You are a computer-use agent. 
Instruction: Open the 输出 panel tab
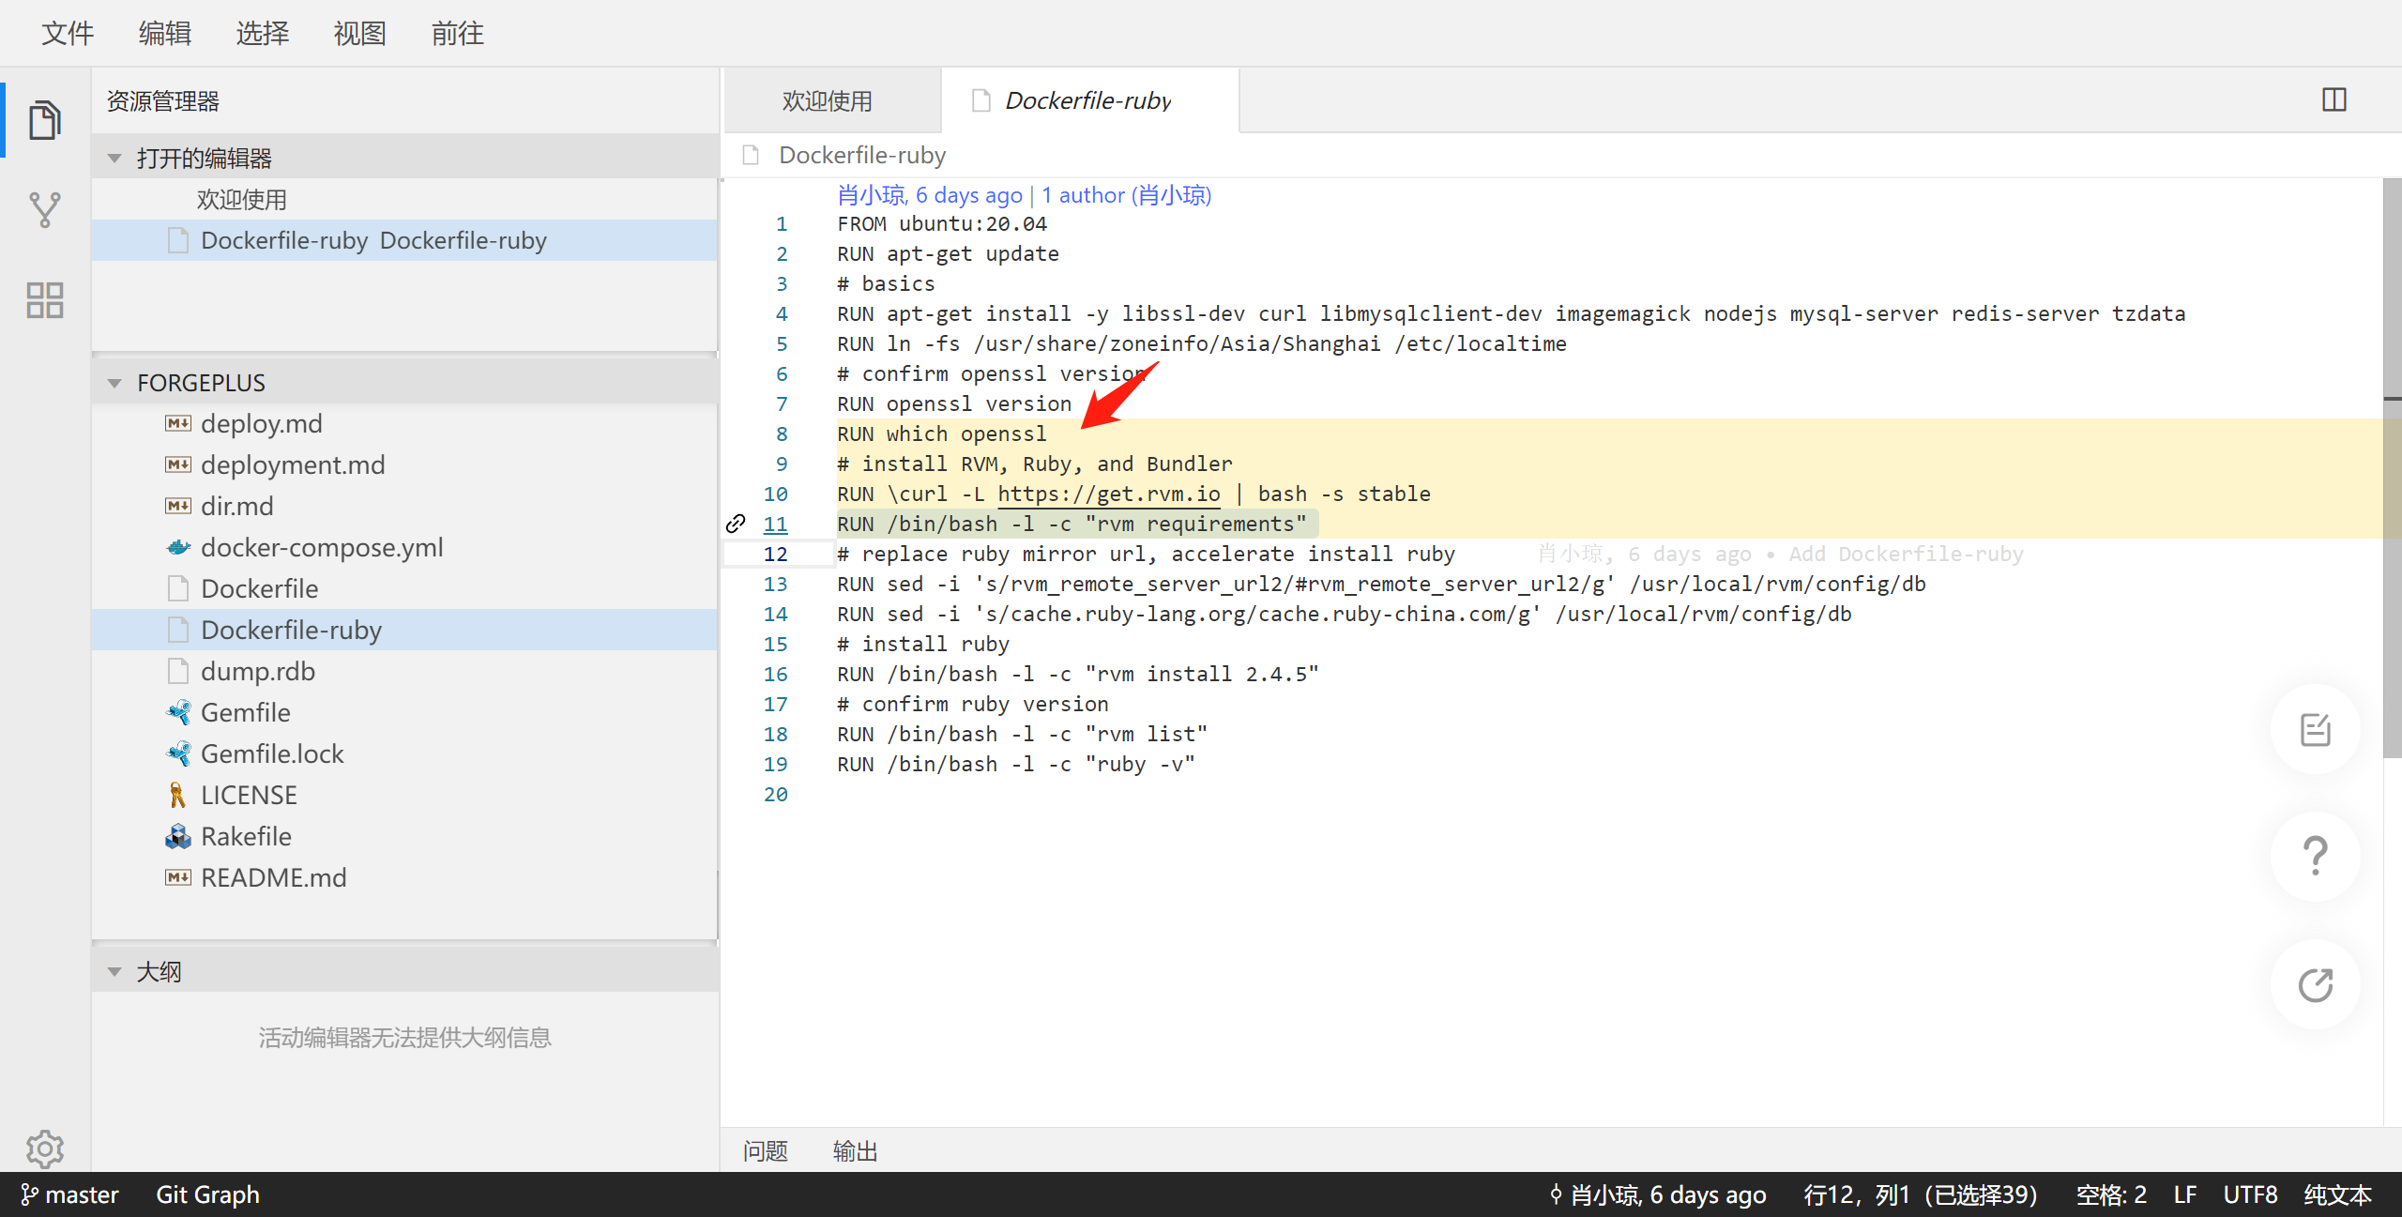click(x=856, y=1151)
